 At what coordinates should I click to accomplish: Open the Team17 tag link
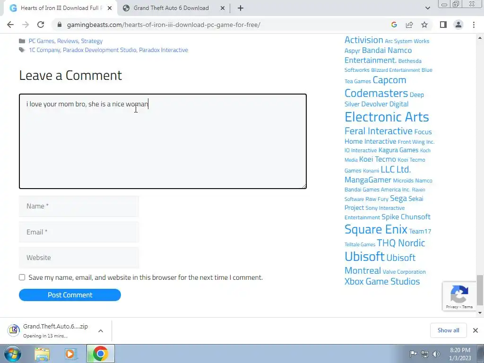click(420, 231)
